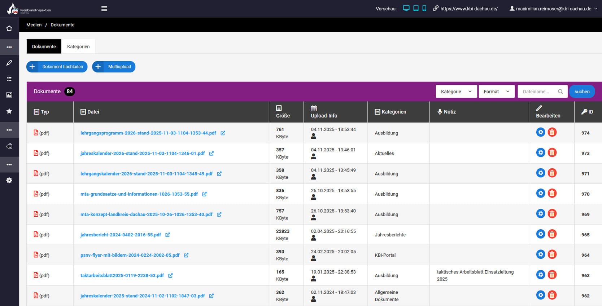Open the home icon in sidebar
Image resolution: width=602 pixels, height=306 pixels.
tap(9, 28)
